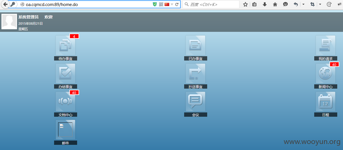Click the 新闻中心 label
This screenshot has width=343, height=150.
tap(325, 87)
